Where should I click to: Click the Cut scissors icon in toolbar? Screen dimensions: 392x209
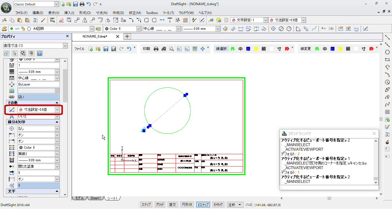tap(4, 20)
